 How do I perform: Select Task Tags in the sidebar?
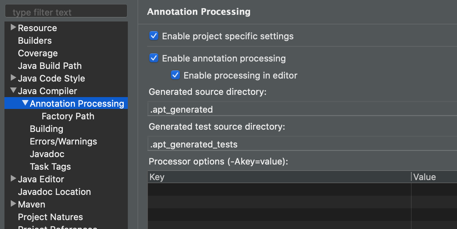pyautogui.click(x=51, y=167)
